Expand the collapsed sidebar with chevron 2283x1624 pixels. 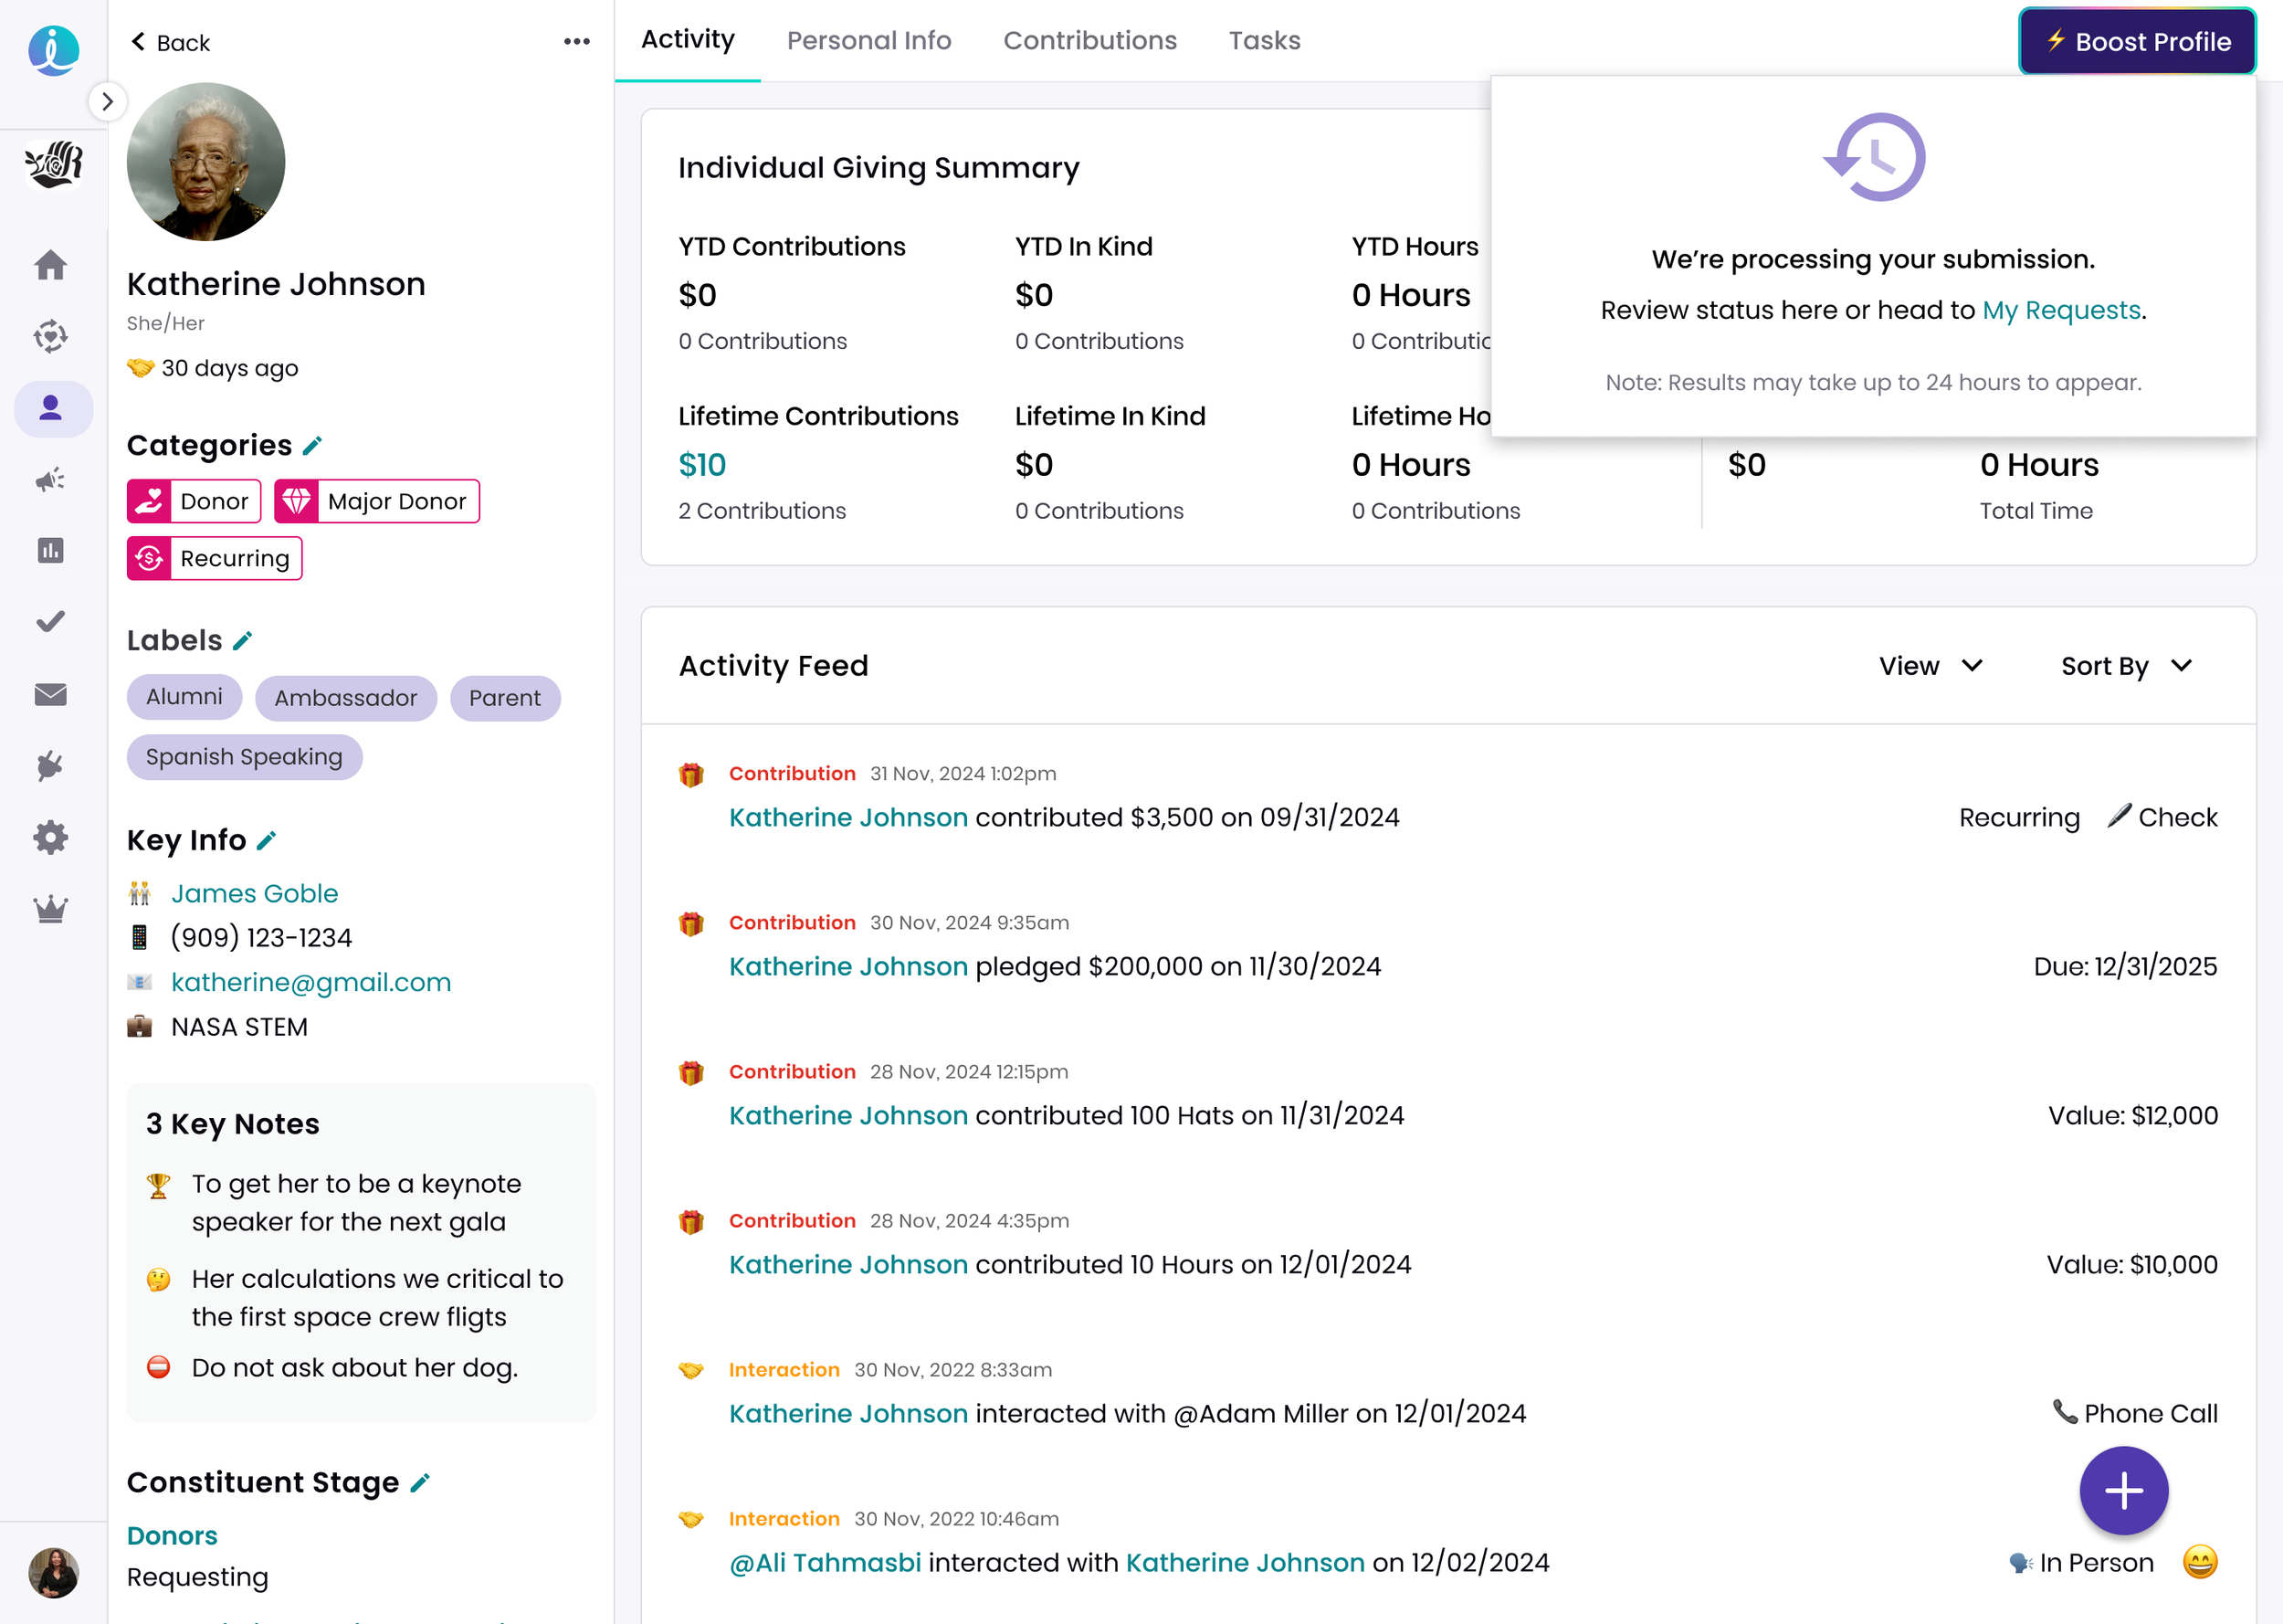click(107, 101)
